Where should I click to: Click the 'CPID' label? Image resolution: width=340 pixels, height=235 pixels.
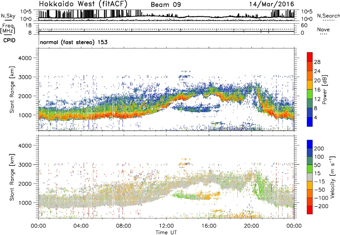pos(9,40)
